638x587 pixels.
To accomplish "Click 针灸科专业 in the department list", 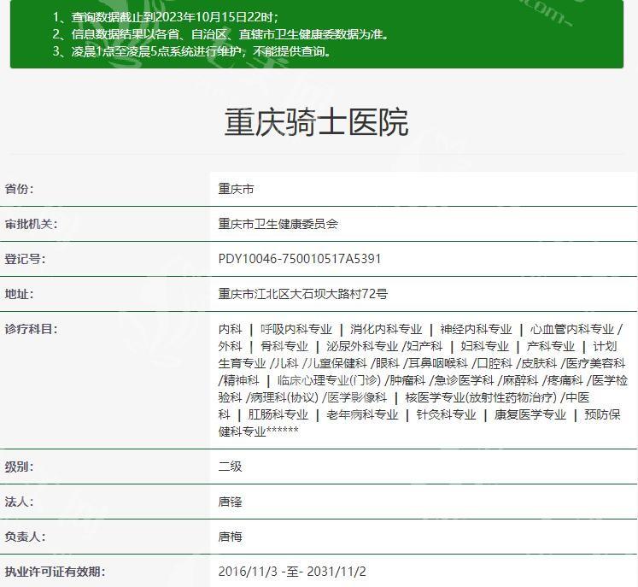I will [446, 414].
